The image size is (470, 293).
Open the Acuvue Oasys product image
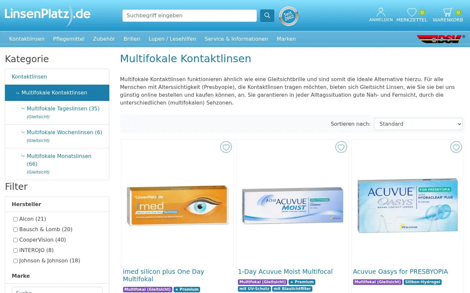tap(408, 205)
